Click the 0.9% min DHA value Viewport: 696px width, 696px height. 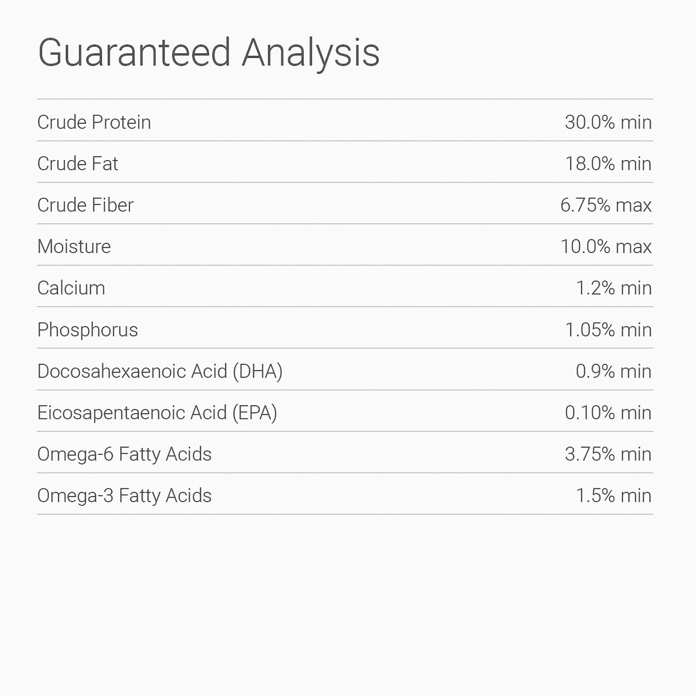[x=613, y=371]
